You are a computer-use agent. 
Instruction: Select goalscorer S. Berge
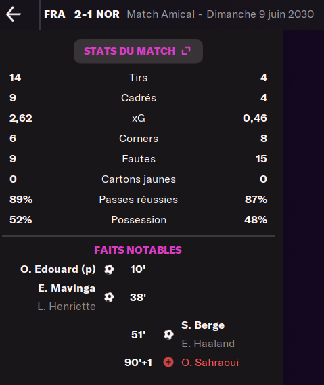click(x=203, y=325)
